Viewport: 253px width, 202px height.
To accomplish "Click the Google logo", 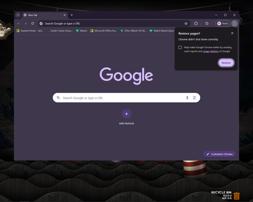I will (x=126, y=76).
